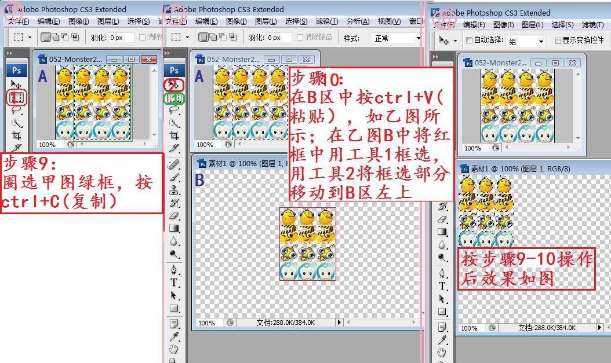611x363 pixels.
Task: Toggle New Selection mode in left options bar
Action: [x=46, y=38]
